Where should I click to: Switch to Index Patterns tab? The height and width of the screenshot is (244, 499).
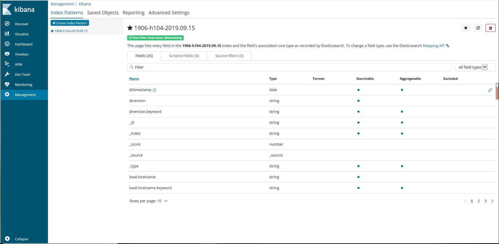[67, 13]
